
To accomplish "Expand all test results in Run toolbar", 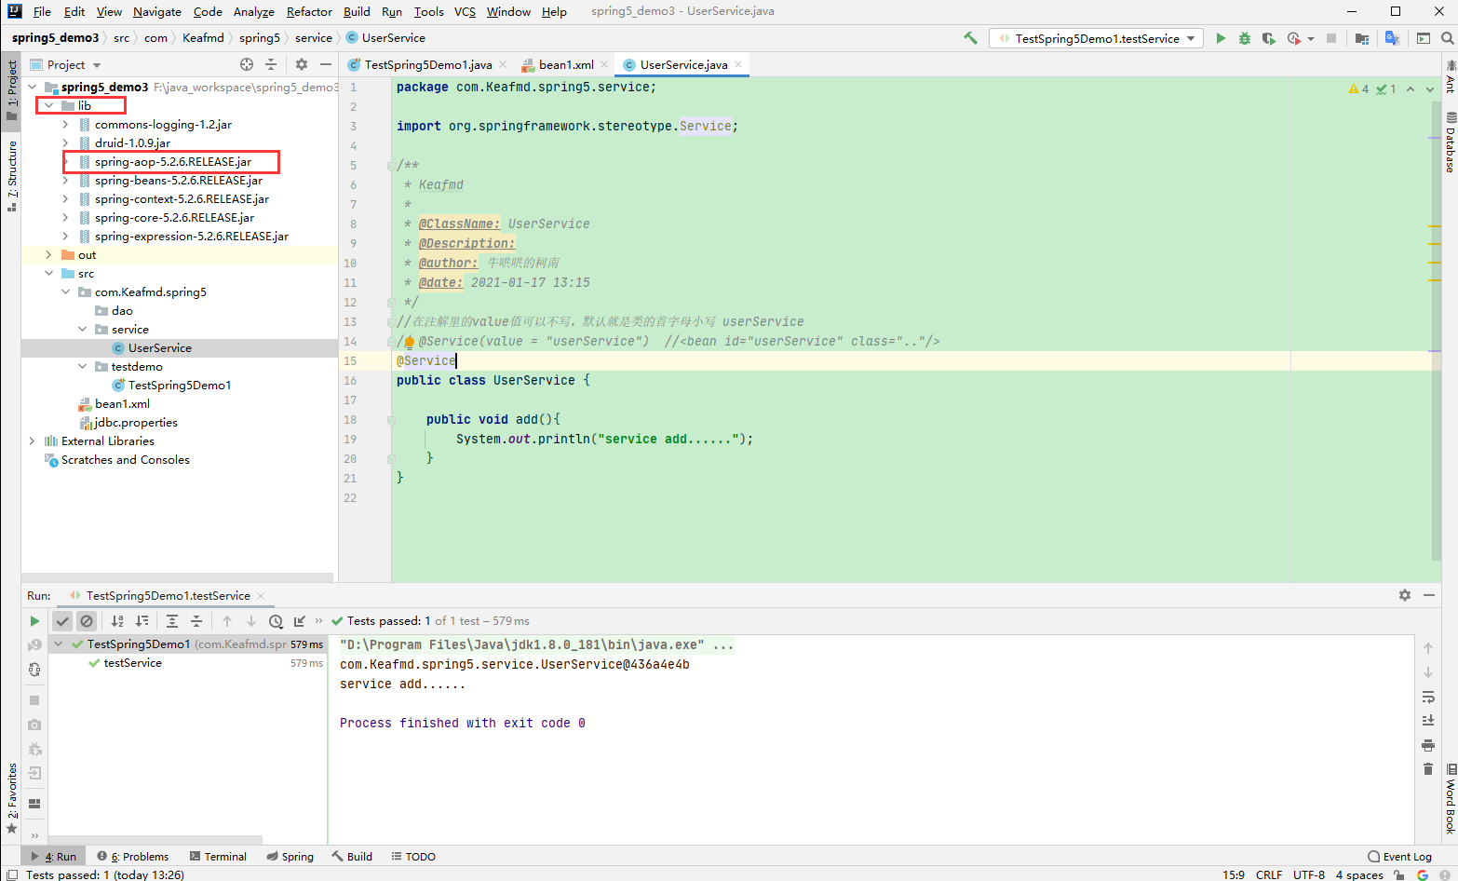I will point(172,621).
